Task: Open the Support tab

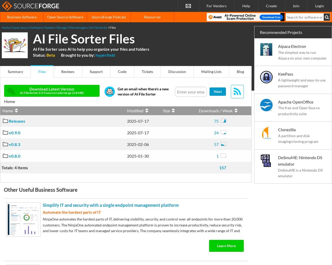Action: pos(96,72)
